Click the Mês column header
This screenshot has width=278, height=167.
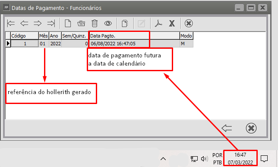pyautogui.click(x=44, y=36)
